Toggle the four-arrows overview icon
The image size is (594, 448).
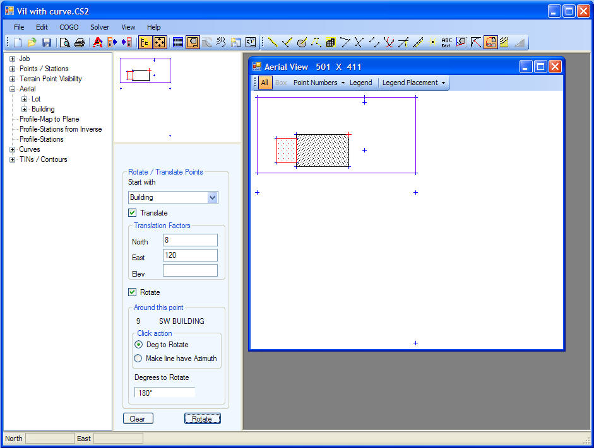[x=160, y=42]
